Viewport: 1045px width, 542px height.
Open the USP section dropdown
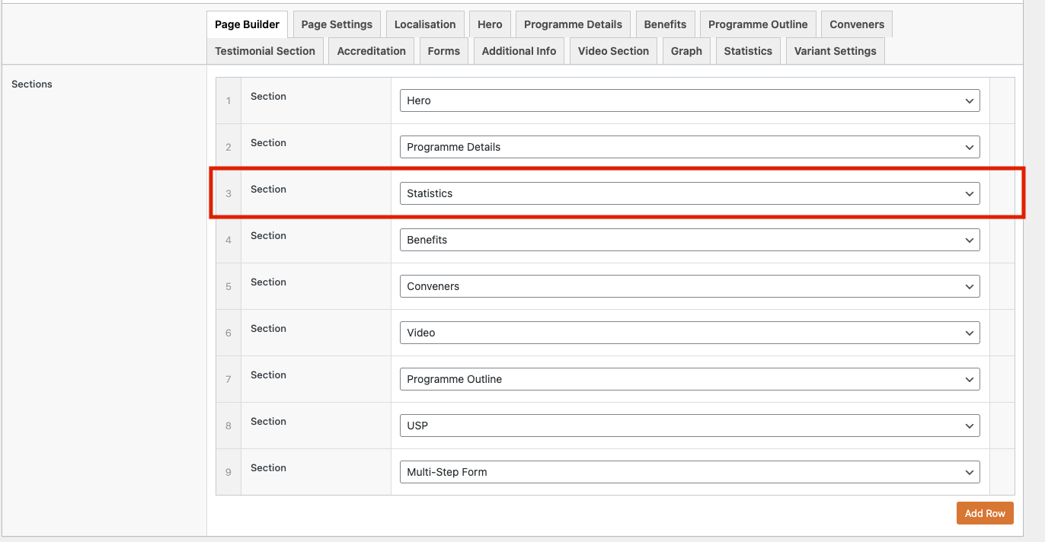pyautogui.click(x=689, y=426)
